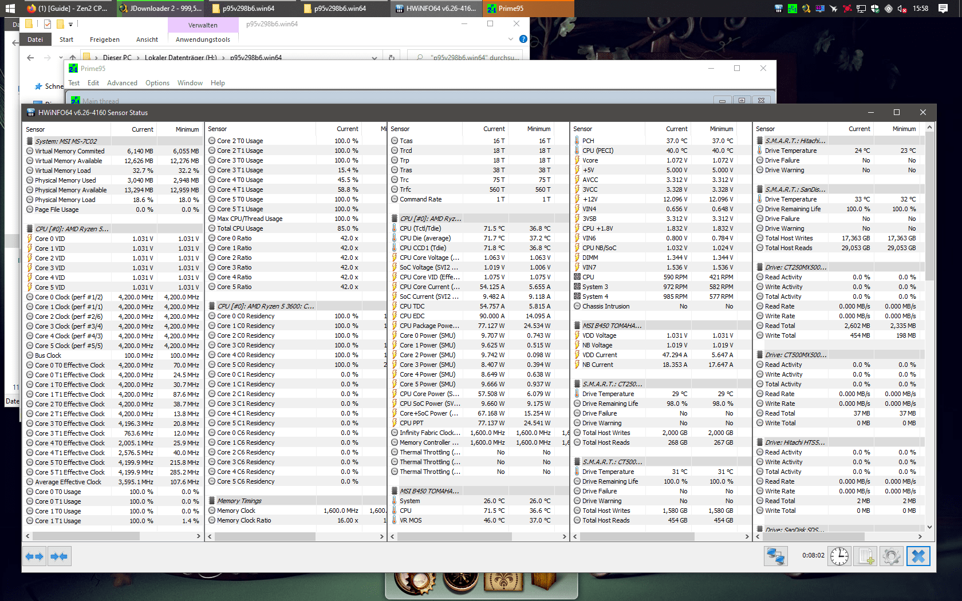Click the monitor tray icon showing 60
This screenshot has height=601, width=962.
820,9
